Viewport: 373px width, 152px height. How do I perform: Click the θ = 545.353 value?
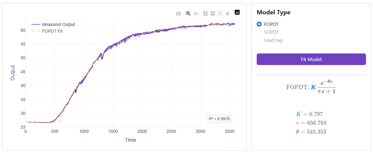[x=311, y=132]
